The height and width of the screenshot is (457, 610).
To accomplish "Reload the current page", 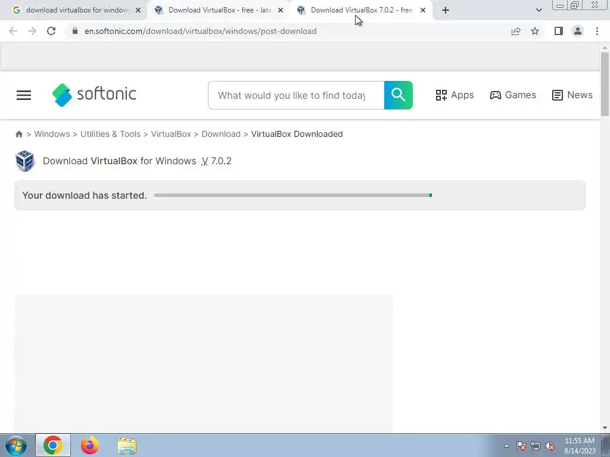I will [51, 31].
